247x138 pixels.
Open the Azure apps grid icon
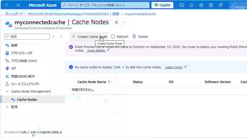click(x=6, y=5)
